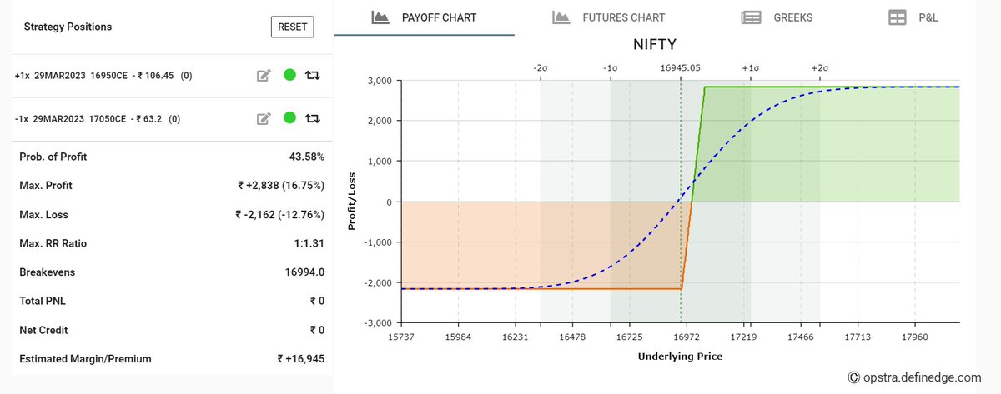1001x394 pixels.
Task: Switch to the Futures Chart tab
Action: [609, 17]
